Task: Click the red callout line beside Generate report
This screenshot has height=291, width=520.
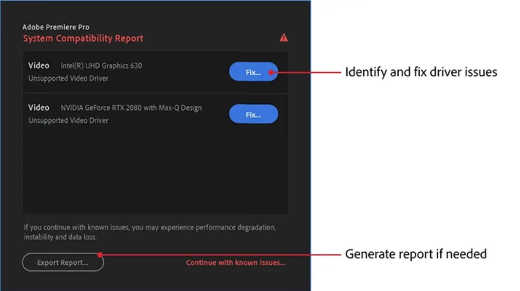Action: click(x=222, y=255)
